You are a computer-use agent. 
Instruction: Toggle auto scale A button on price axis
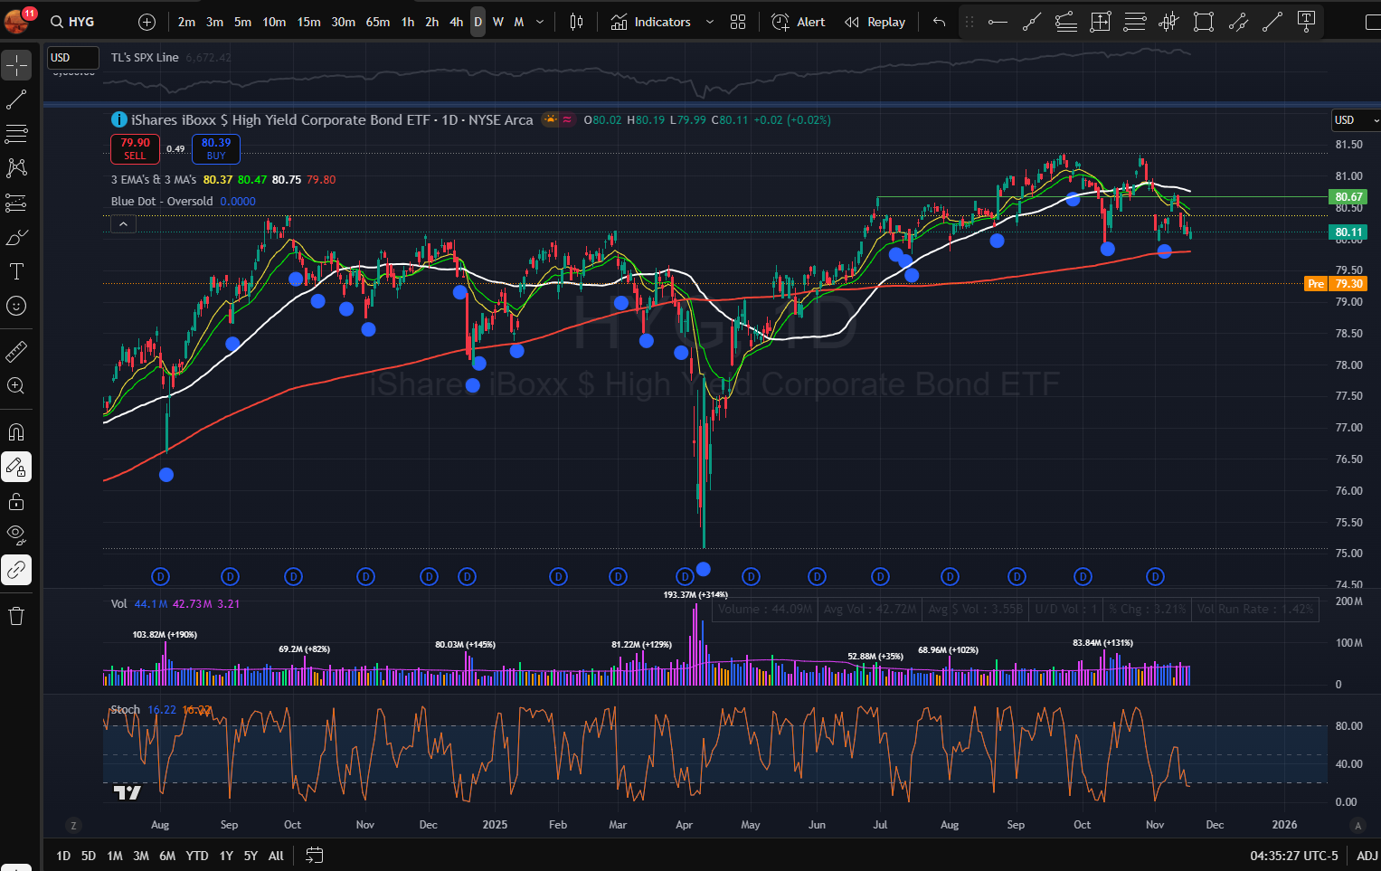point(1357,825)
